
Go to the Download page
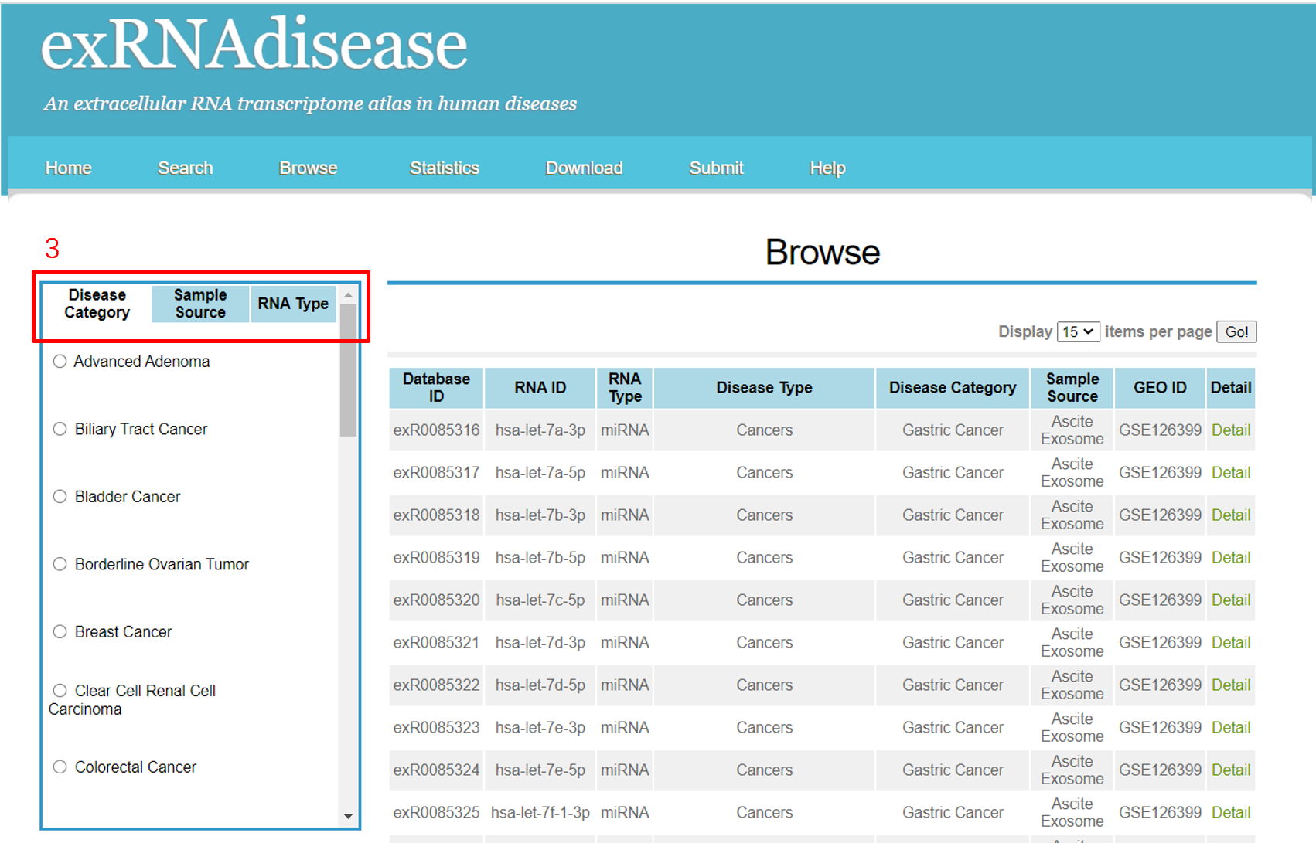tap(584, 168)
